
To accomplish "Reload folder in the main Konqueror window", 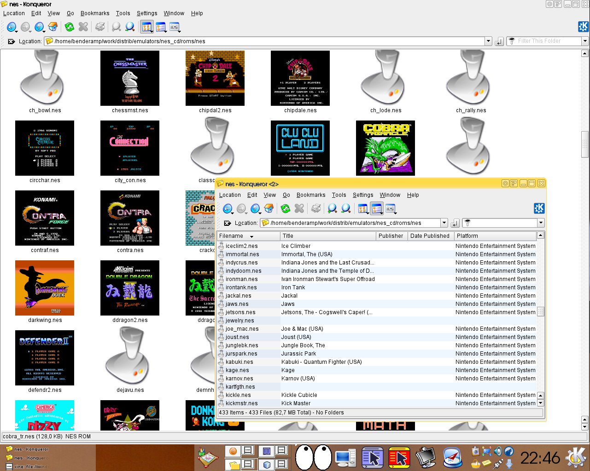I will coord(70,27).
